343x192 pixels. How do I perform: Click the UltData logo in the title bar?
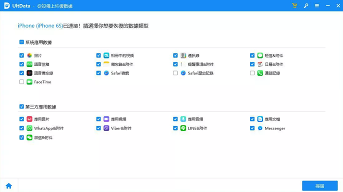pyautogui.click(x=7, y=6)
